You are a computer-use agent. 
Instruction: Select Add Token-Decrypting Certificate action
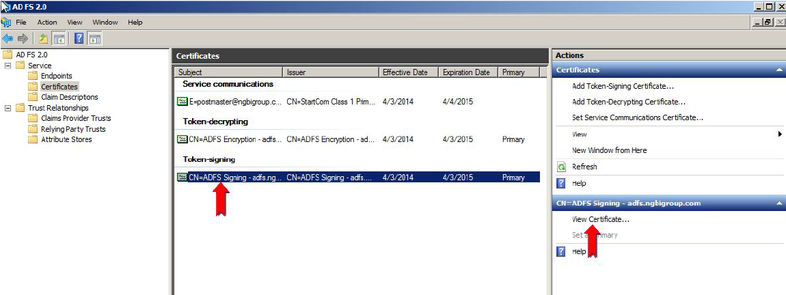629,102
